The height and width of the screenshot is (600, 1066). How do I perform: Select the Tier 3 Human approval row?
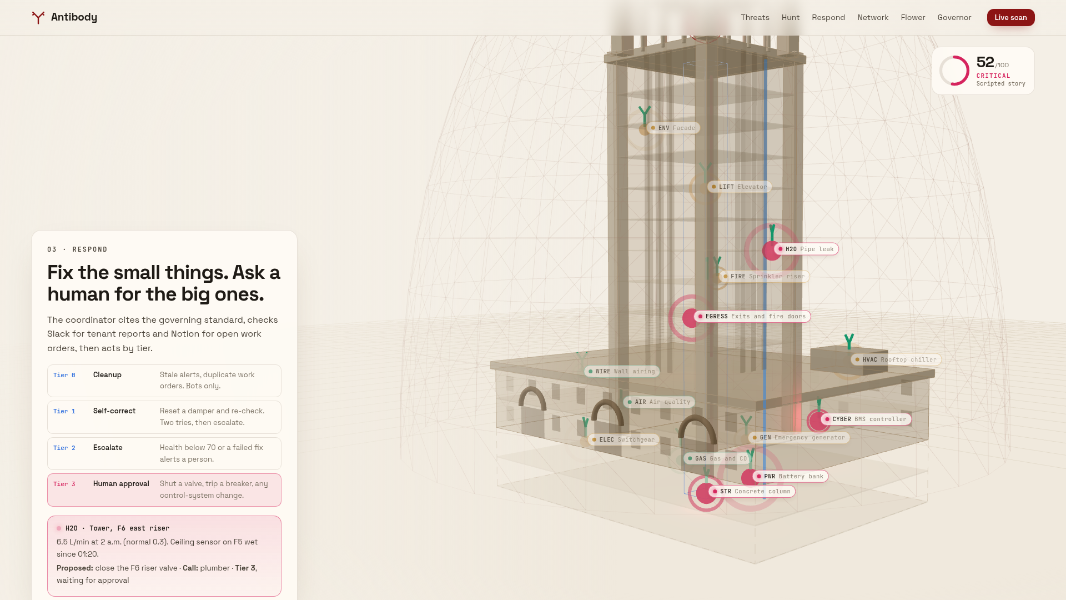tap(164, 490)
